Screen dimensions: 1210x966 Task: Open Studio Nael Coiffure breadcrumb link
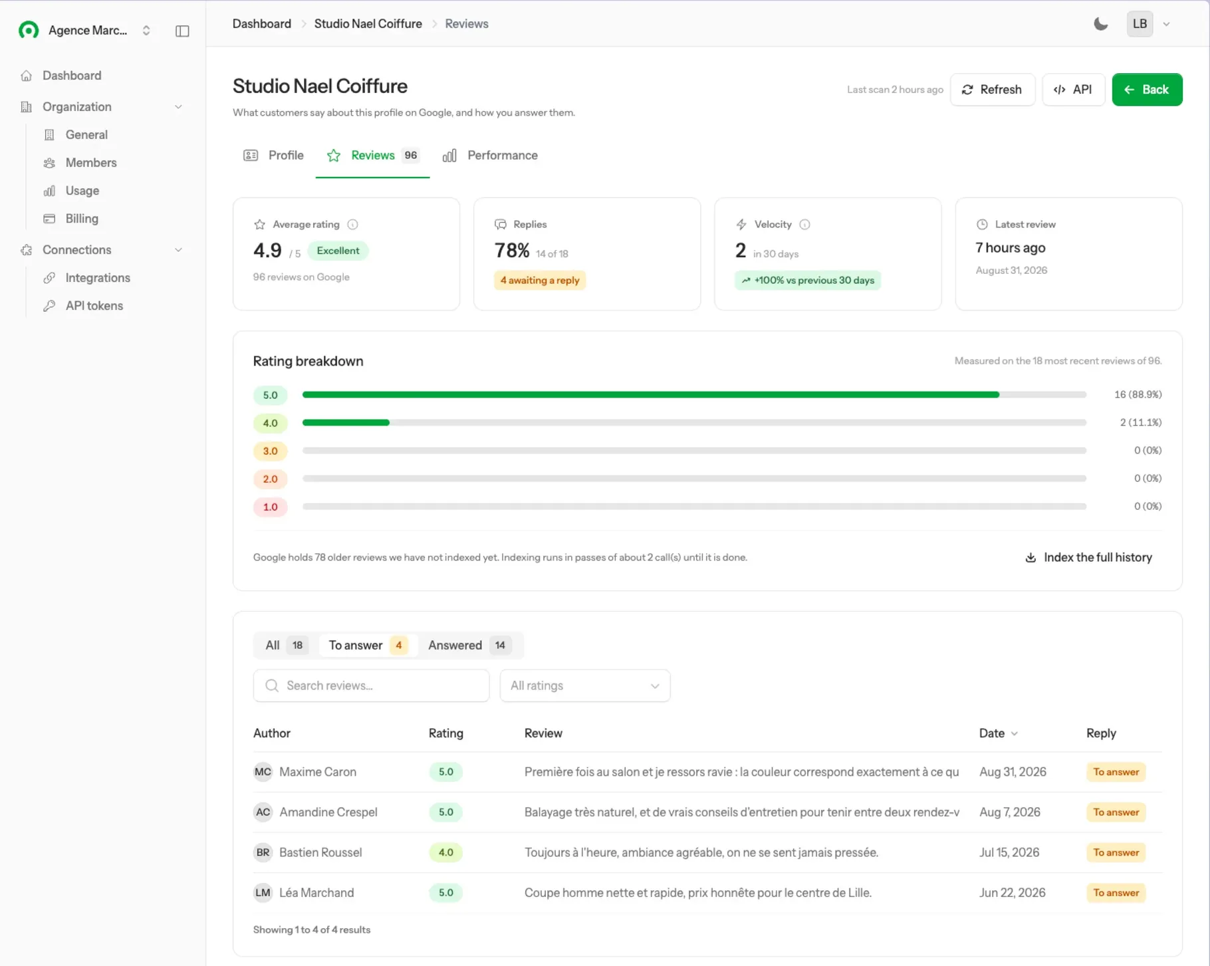click(x=368, y=24)
